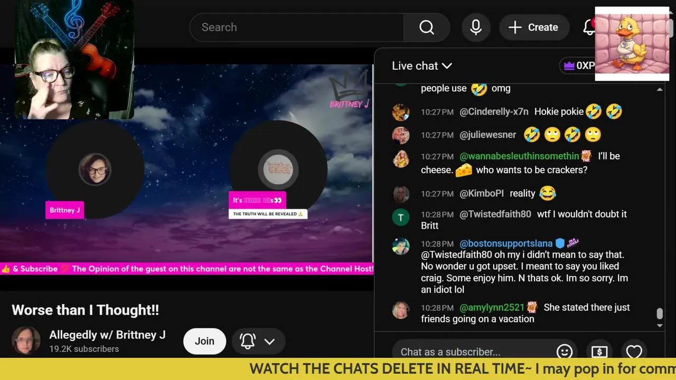
Task: Start voice search with microphone icon
Action: pos(476,27)
